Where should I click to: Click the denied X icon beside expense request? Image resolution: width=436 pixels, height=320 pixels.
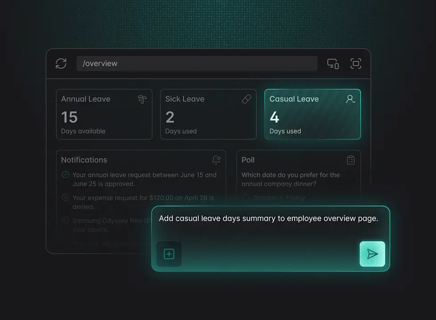point(65,198)
